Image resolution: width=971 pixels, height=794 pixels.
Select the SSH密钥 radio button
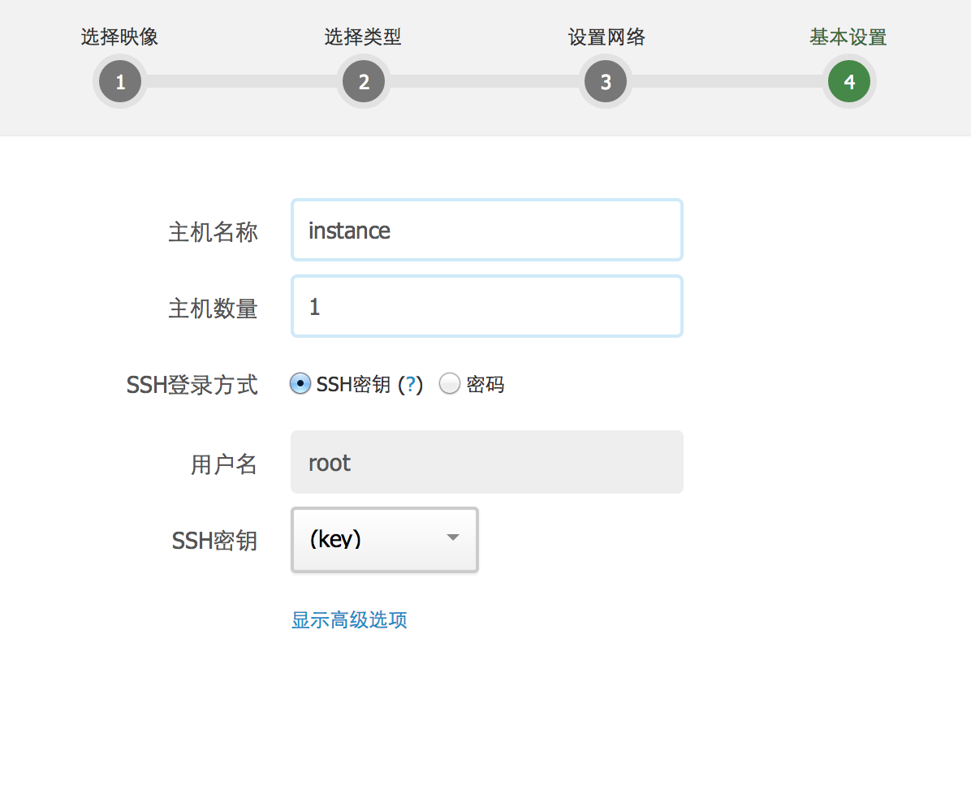point(300,384)
